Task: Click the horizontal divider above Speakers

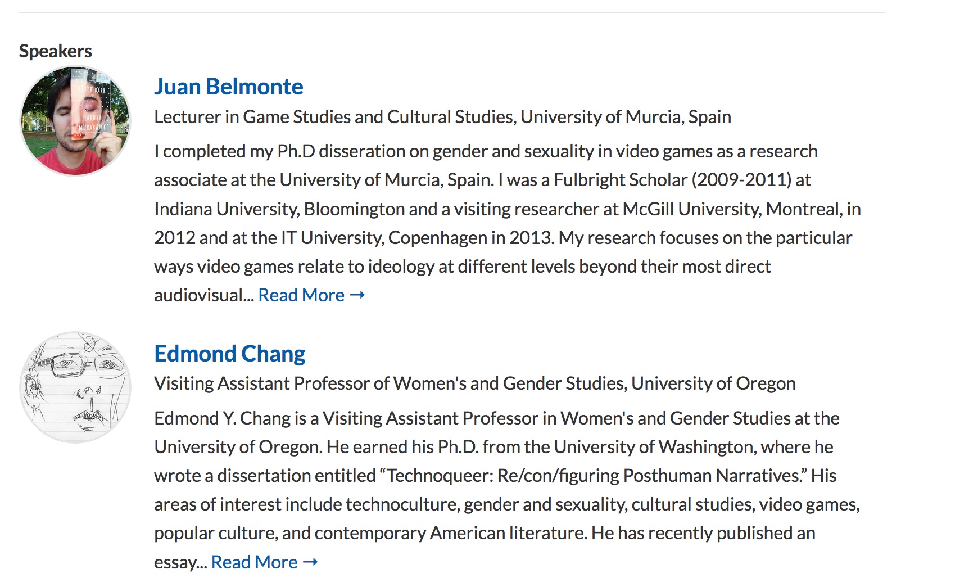Action: coord(452,12)
